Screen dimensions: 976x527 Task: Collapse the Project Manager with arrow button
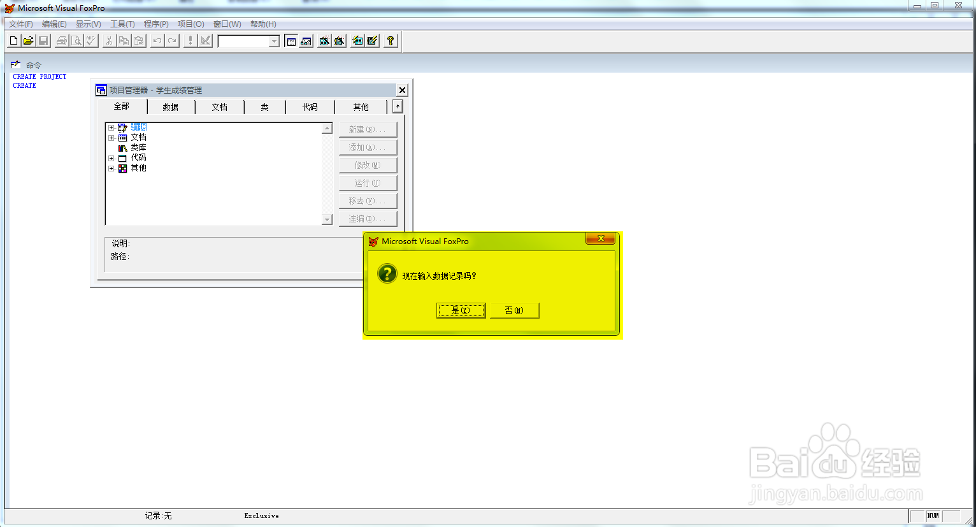point(398,106)
